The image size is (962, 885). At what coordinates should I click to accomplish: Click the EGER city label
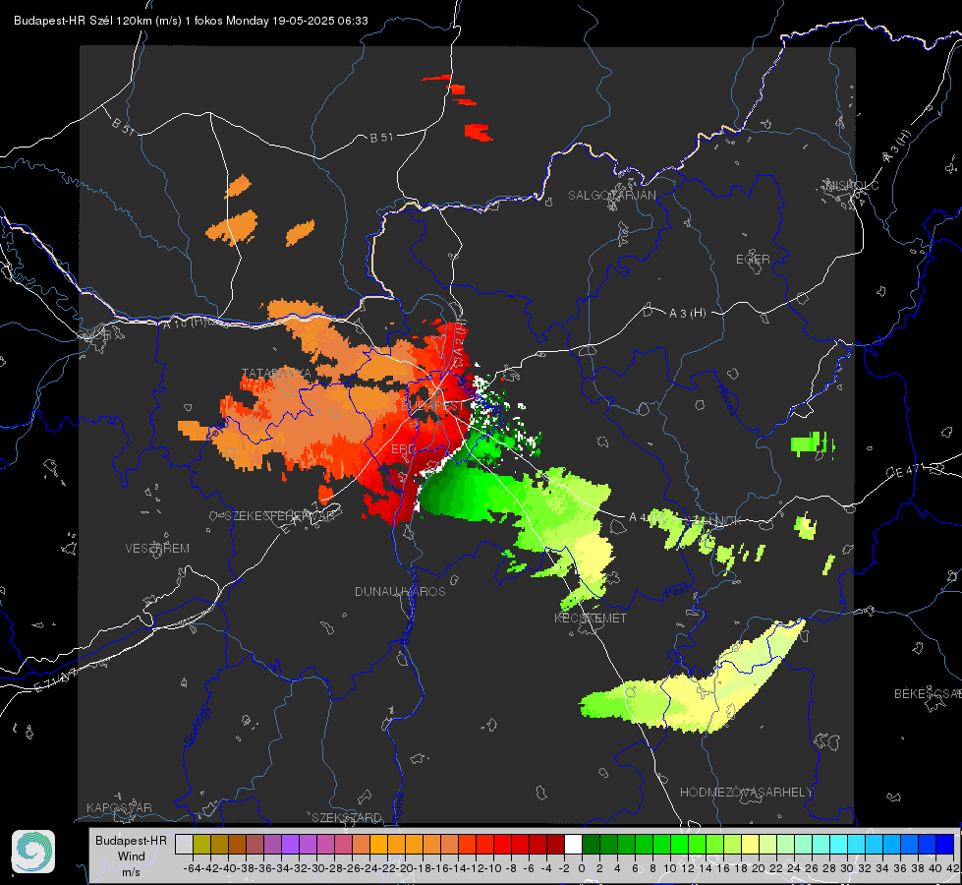(x=753, y=260)
